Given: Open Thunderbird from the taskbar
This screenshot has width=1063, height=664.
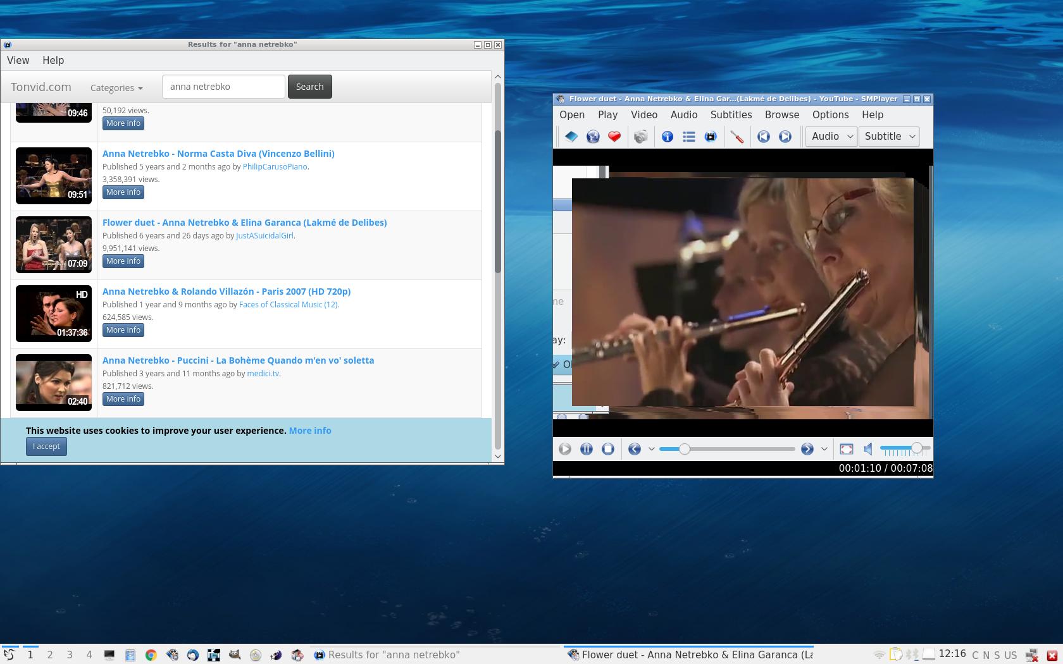Looking at the screenshot, I should (192, 655).
